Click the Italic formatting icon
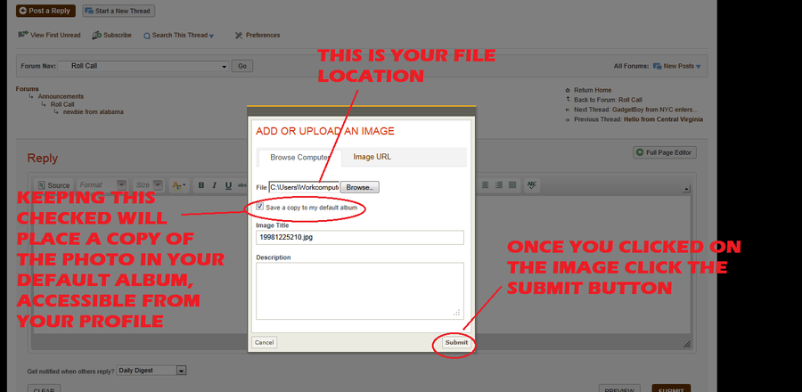Viewport: 802px width, 392px height. (x=215, y=185)
